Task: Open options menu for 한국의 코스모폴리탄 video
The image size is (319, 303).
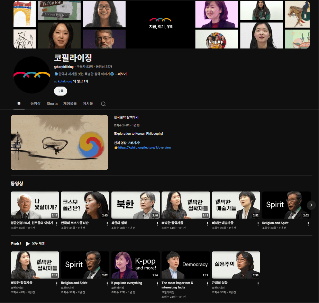Action: [x=107, y=224]
